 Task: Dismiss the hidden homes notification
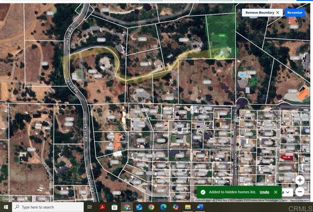(276, 192)
